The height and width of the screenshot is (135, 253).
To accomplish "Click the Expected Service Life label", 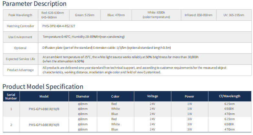I will pyautogui.click(x=20, y=59).
